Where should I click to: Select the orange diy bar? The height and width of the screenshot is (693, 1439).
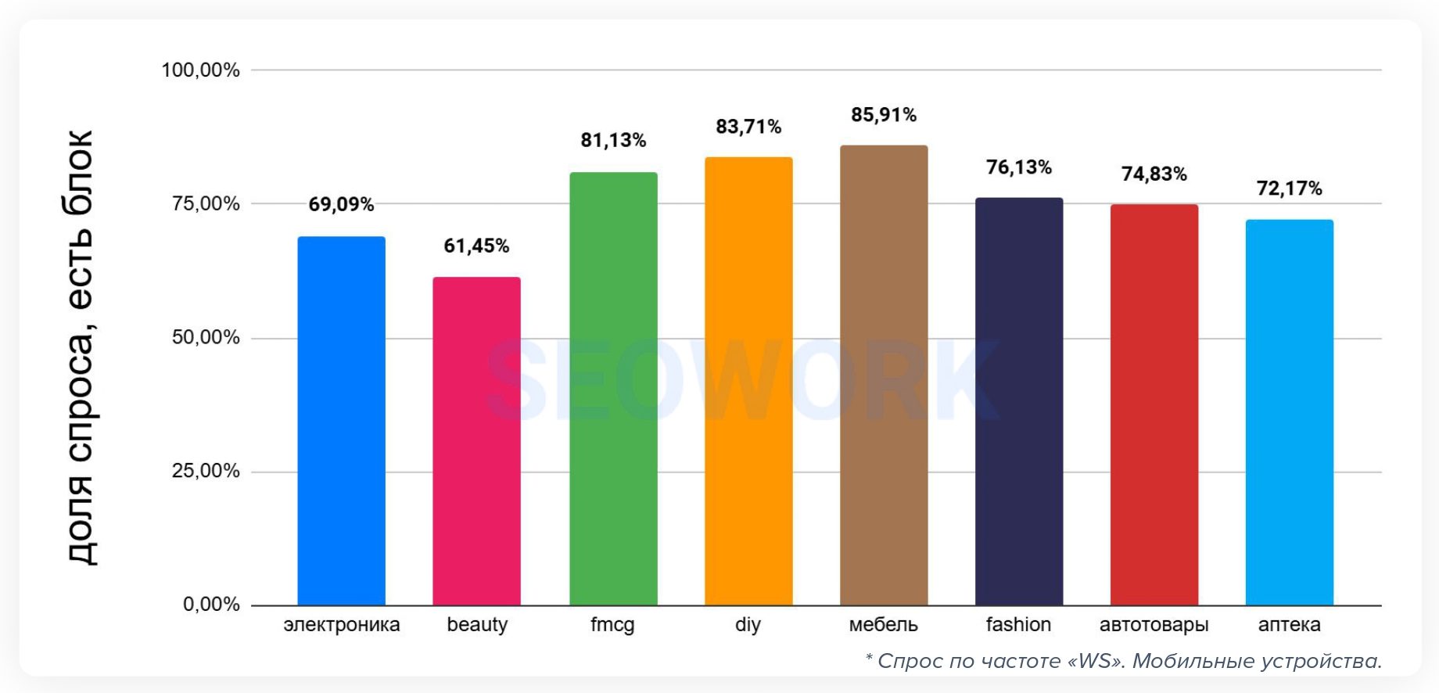point(748,382)
